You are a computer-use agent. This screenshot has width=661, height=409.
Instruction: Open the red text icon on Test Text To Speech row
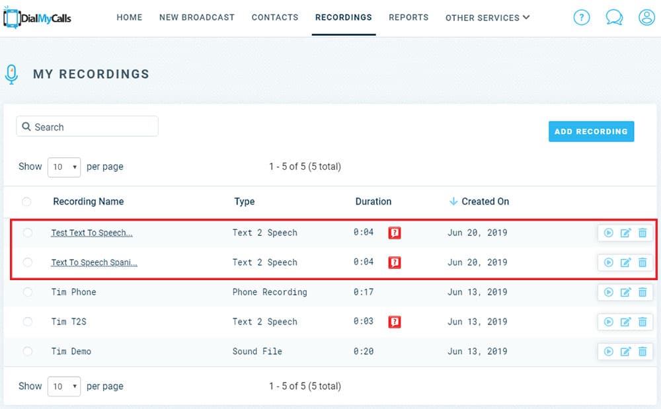[x=395, y=233]
